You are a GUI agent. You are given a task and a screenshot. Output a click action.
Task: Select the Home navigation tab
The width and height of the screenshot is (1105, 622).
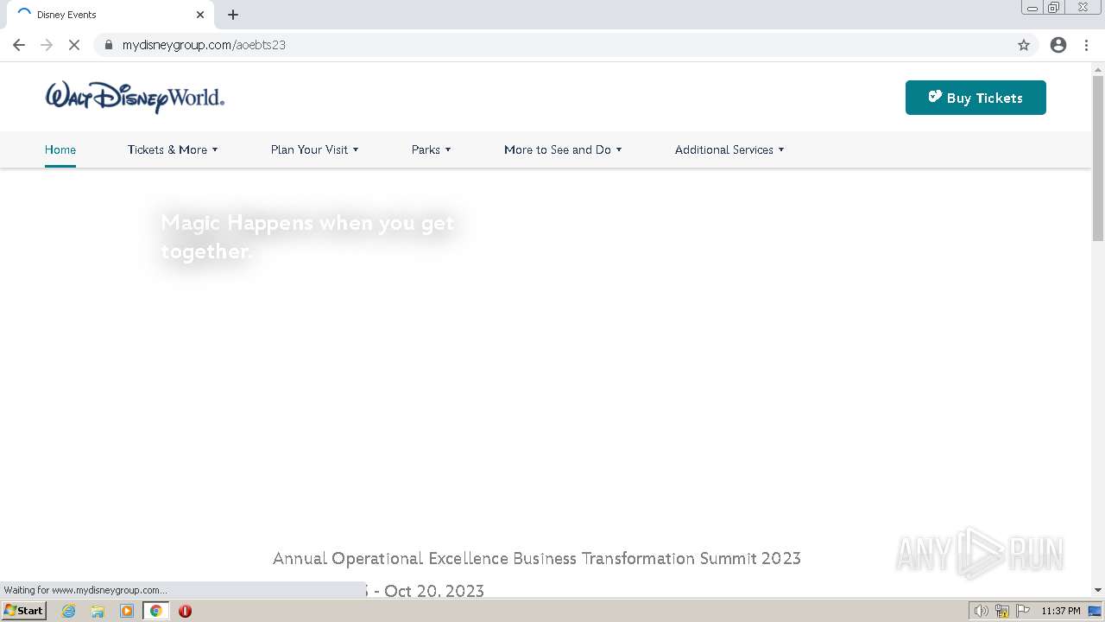[60, 149]
